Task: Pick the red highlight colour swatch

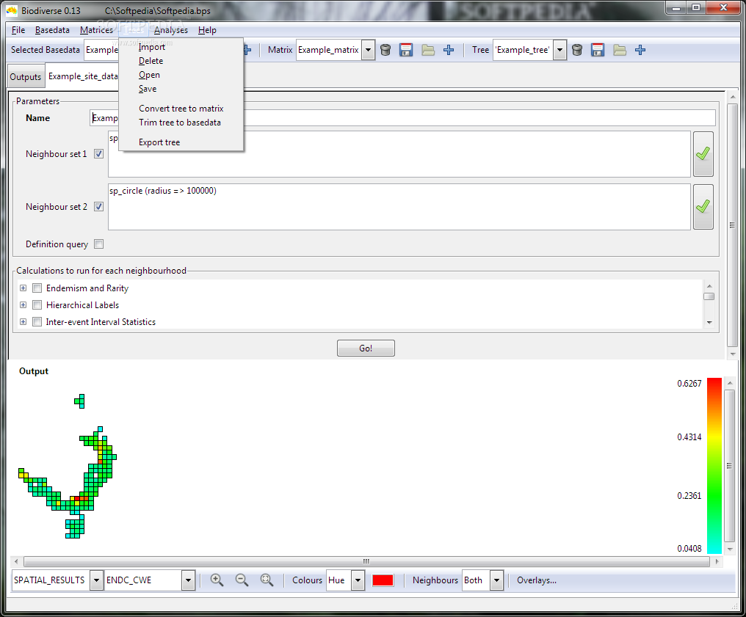Action: click(383, 580)
